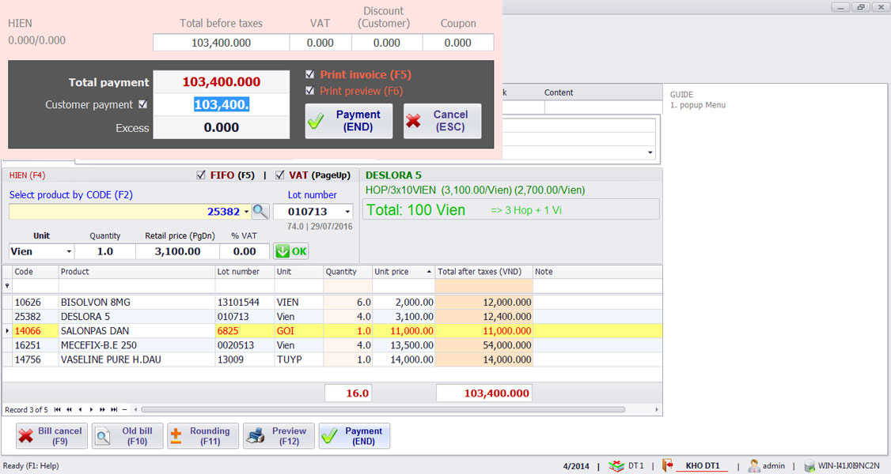
Task: Click the database server icon in status bar
Action: coord(809,466)
